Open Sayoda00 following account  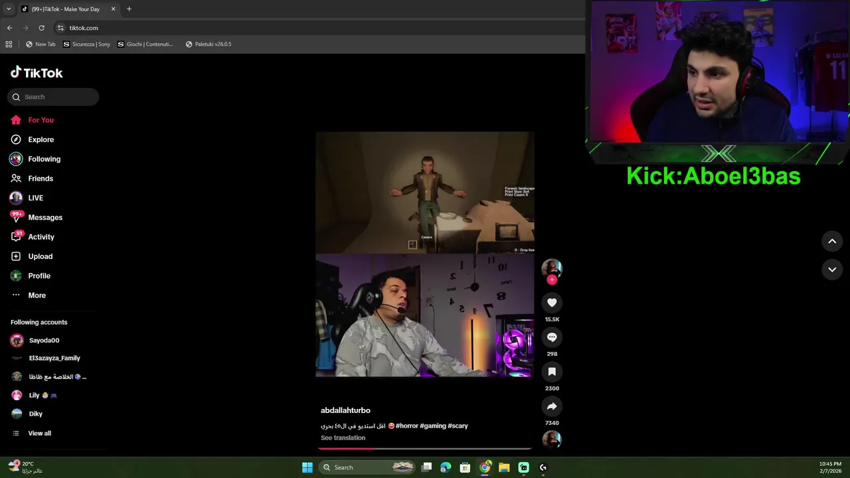pyautogui.click(x=35, y=341)
